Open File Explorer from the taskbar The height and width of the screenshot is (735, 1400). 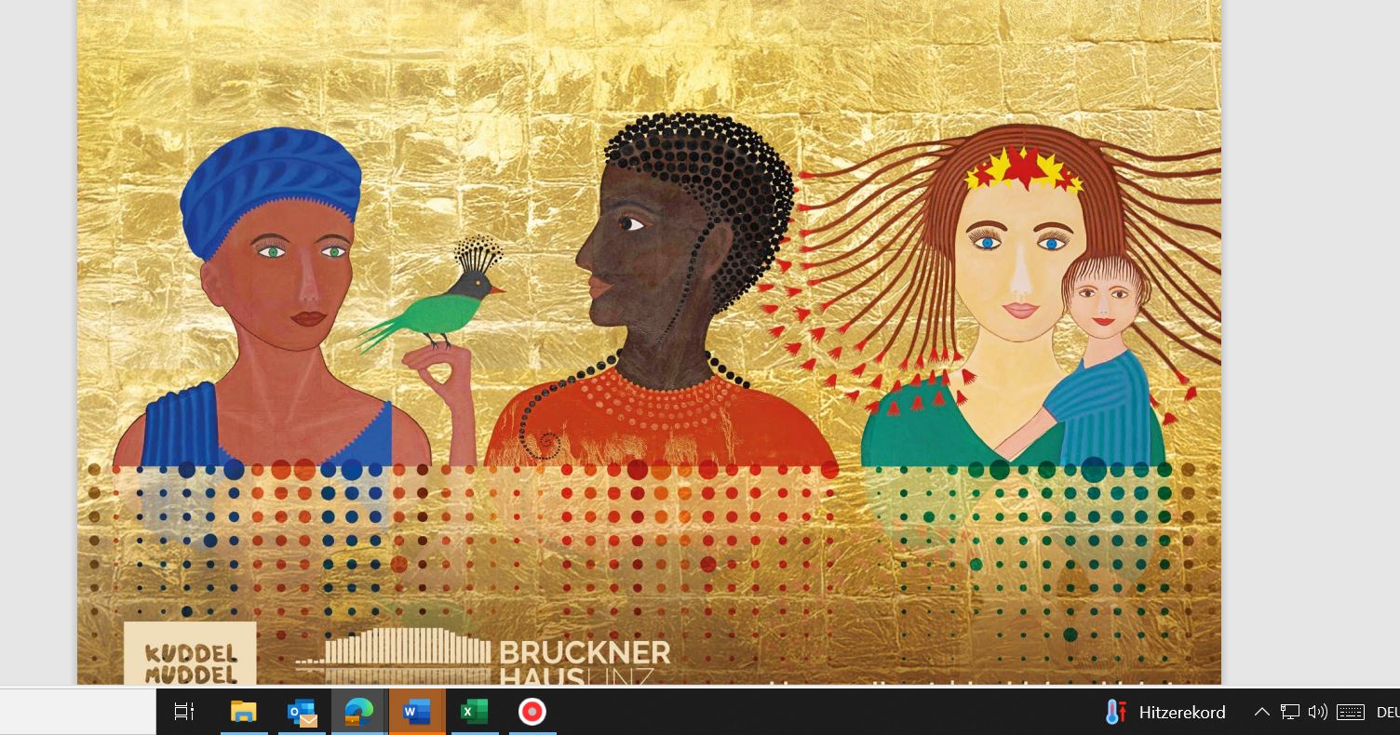[243, 712]
